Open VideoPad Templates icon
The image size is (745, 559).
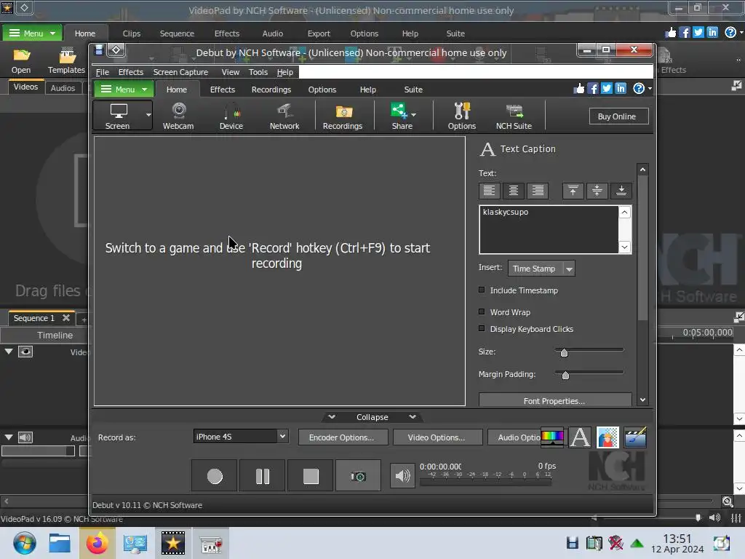(66, 61)
